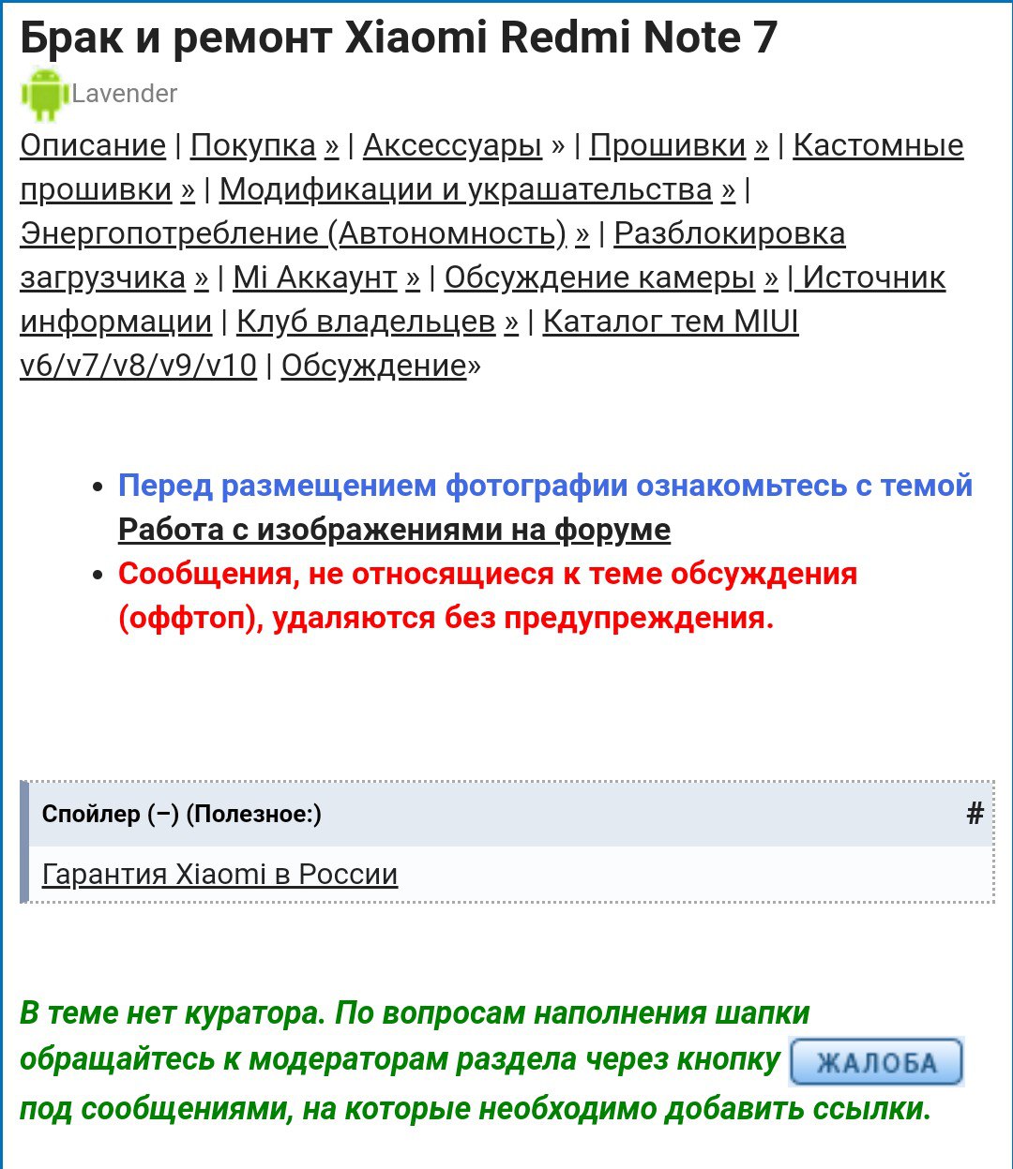Open the Покупка link
This screenshot has height=1169, width=1013.
(x=253, y=146)
